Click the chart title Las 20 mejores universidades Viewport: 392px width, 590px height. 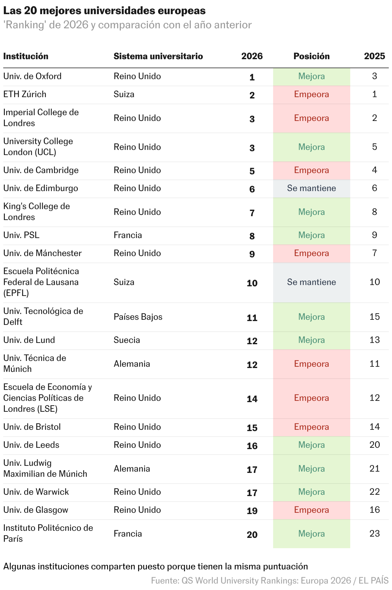click(x=104, y=11)
